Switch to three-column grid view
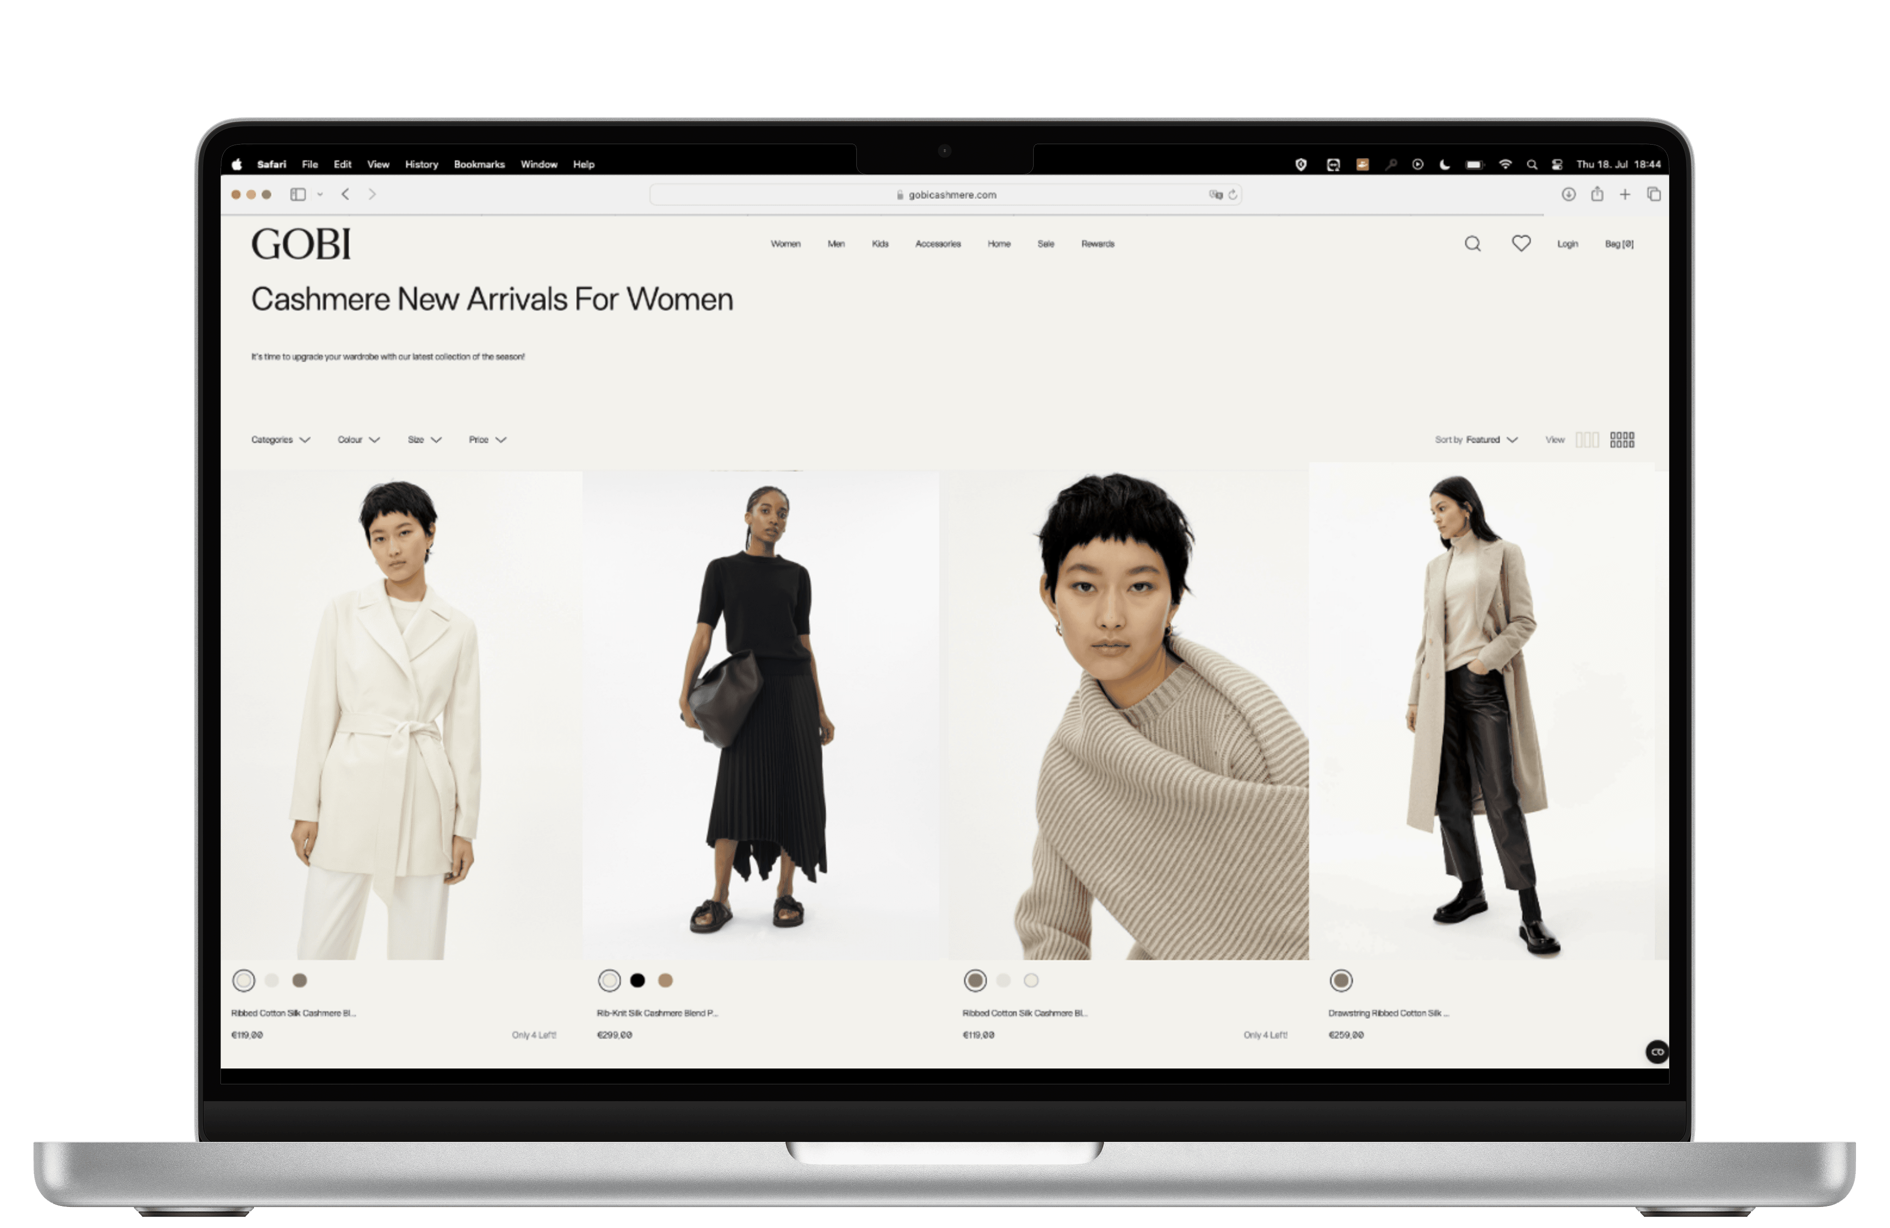 click(1587, 440)
